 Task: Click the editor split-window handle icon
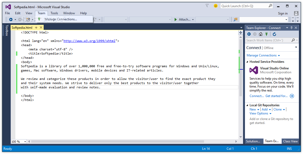pyautogui.click(x=241, y=32)
